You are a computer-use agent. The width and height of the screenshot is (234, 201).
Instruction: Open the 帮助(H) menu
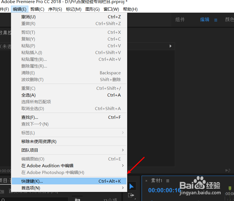[x=130, y=9]
